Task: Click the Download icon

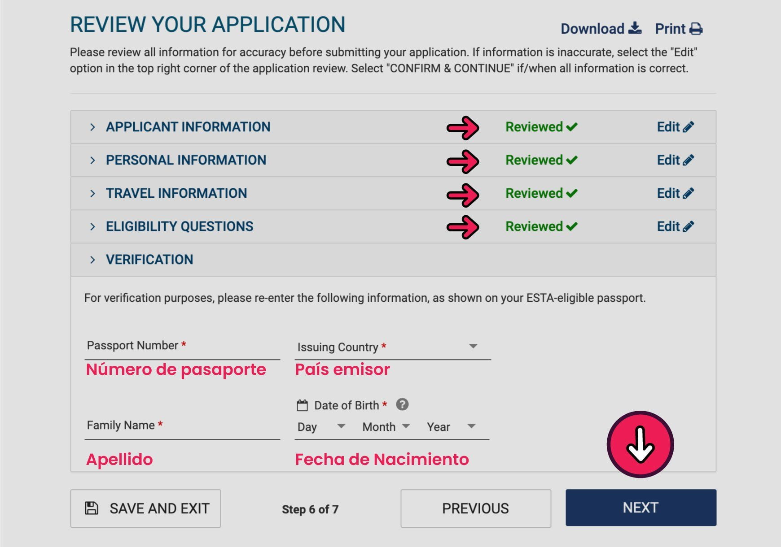Action: point(635,28)
